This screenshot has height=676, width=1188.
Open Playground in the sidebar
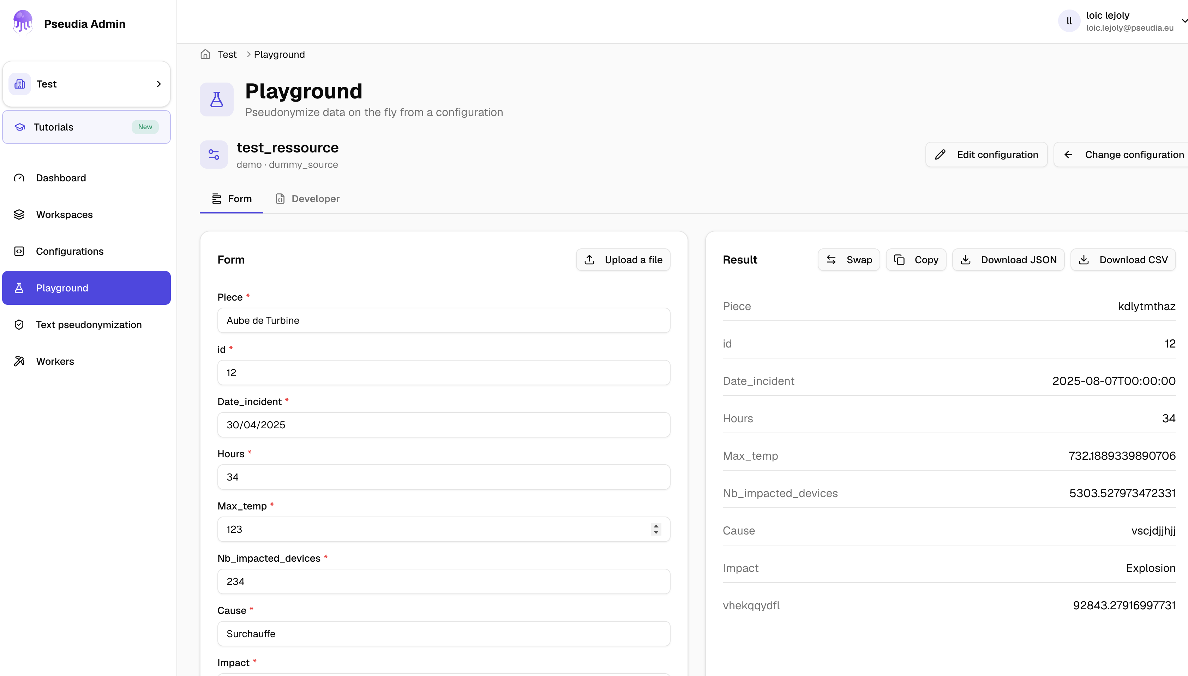pyautogui.click(x=86, y=288)
